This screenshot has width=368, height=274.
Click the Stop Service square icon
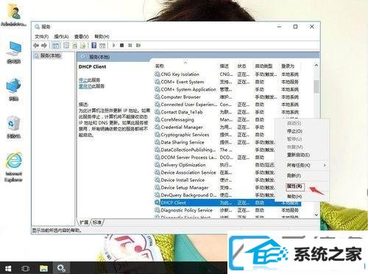coord(121,45)
